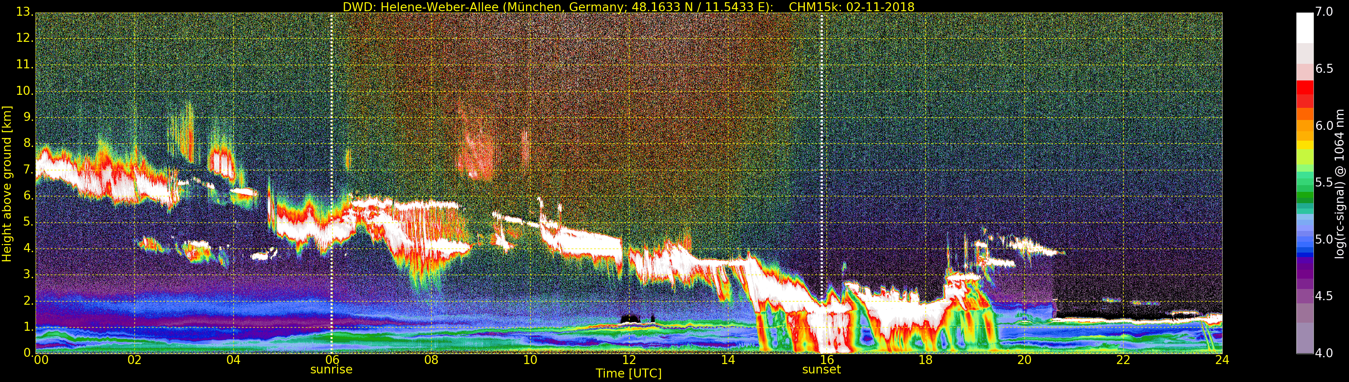Click the 'sunset' label below the time axis
This screenshot has height=382, width=1349.
pos(821,370)
